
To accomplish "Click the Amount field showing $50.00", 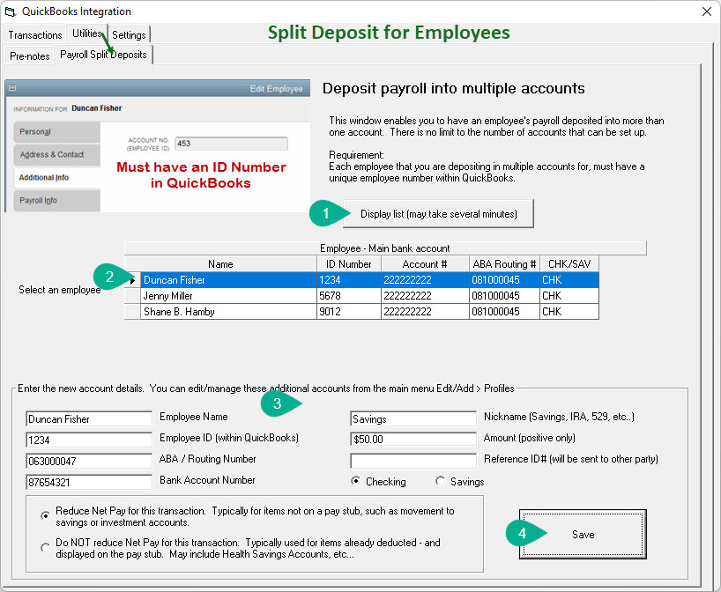I will pos(413,439).
